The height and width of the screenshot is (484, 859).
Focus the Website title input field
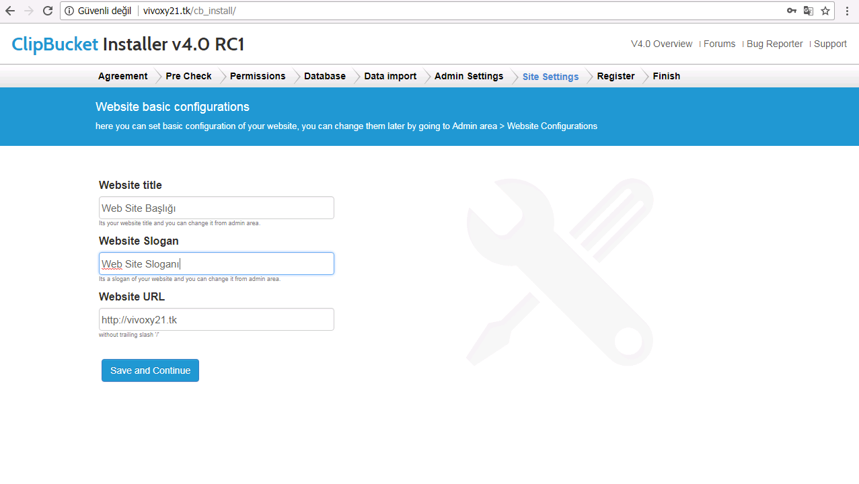tap(217, 208)
